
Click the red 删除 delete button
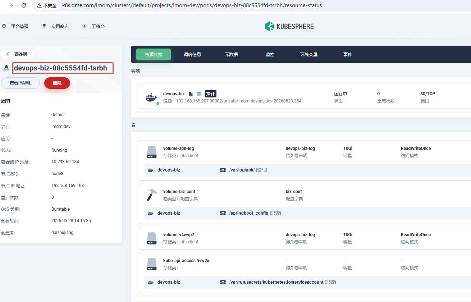(57, 83)
